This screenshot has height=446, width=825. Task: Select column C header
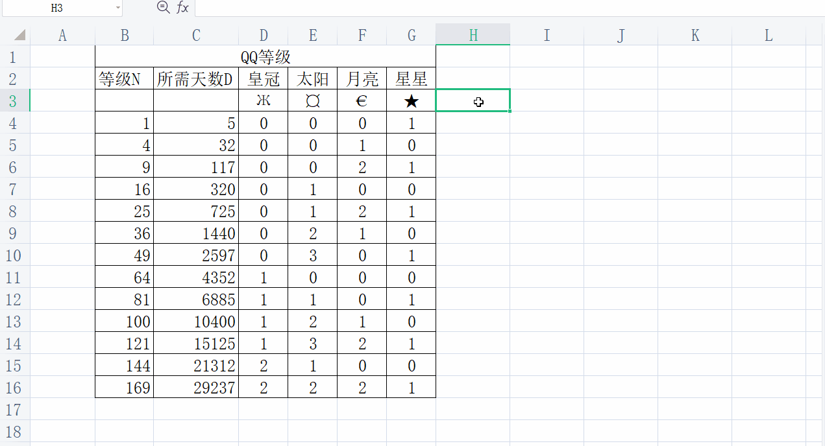coord(196,35)
